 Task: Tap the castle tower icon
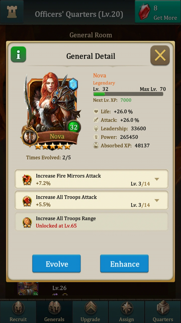(x=12, y=12)
